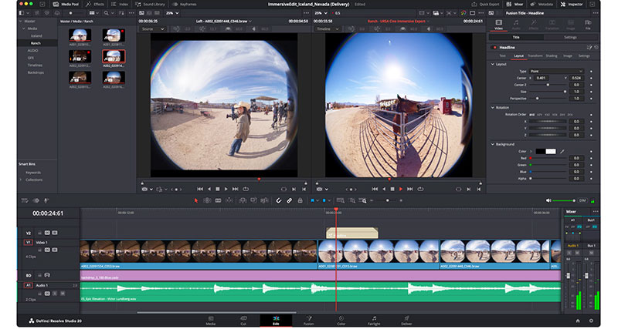Open the Keyframes panel
618x329 pixels.
click(x=185, y=4)
